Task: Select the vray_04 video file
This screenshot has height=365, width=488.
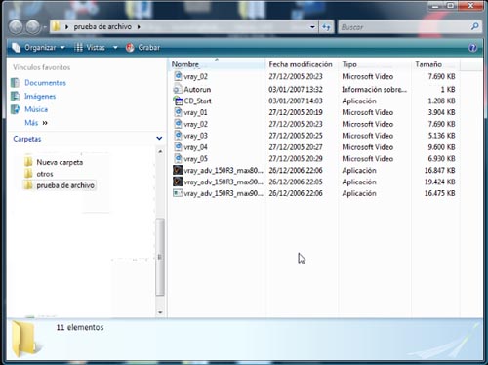Action: coord(195,147)
